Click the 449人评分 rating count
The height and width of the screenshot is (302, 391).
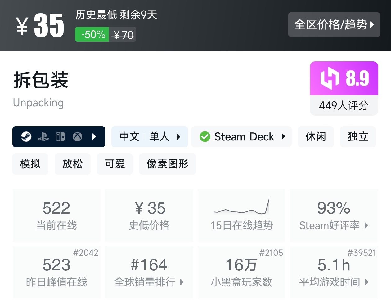344,106
